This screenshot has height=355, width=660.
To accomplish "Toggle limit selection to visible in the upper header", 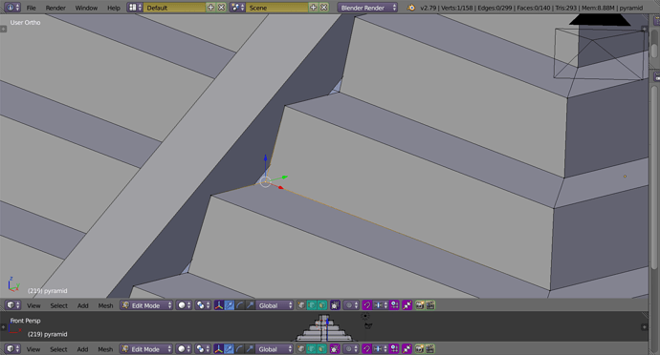I will coord(335,305).
